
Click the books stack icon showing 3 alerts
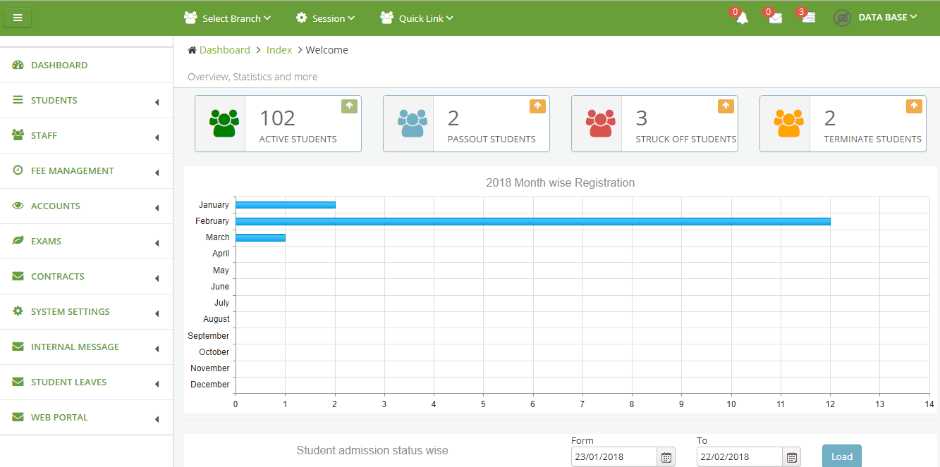click(x=807, y=18)
